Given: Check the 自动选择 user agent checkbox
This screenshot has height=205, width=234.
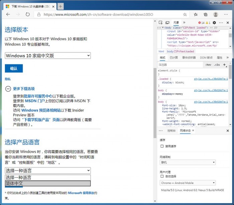Looking at the screenshot, I should 162,176.
